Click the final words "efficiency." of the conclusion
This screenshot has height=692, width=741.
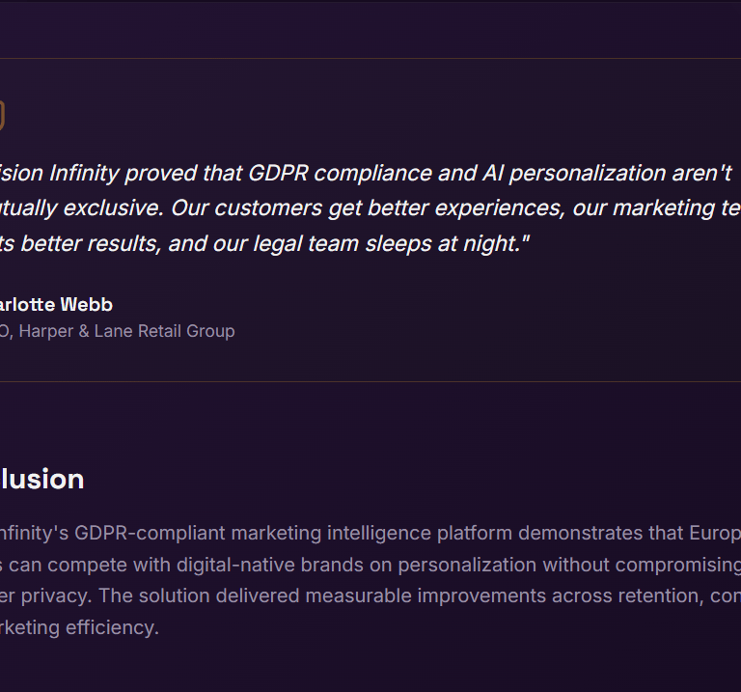[x=113, y=627]
